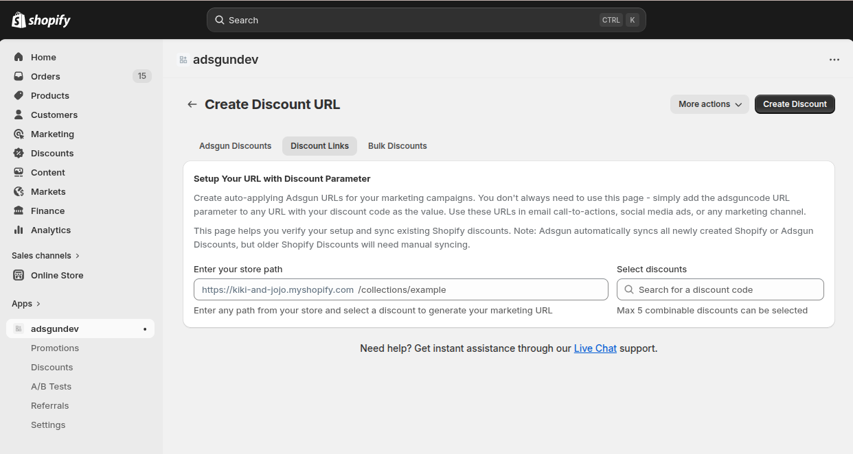Go to Orders in the sidebar
Viewport: 853px width, 454px height.
point(45,77)
